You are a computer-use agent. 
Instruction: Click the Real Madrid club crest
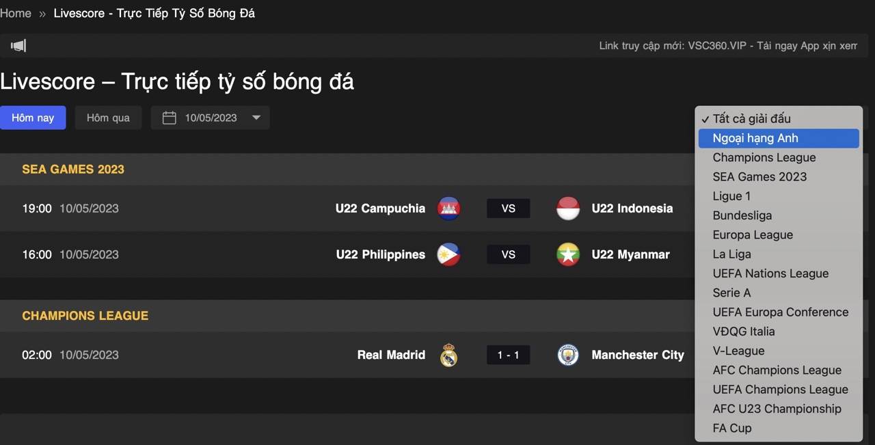[x=448, y=355]
